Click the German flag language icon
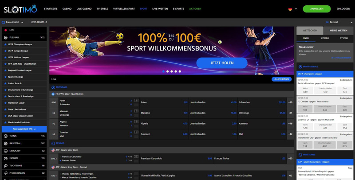Image resolution: width=355 pixels, height=180 pixels. (290, 9)
